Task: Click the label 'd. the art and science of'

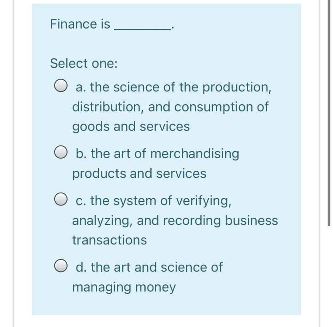Action: (149, 267)
